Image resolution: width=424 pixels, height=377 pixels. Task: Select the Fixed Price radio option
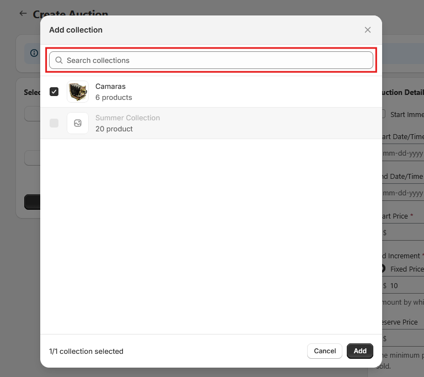(x=383, y=269)
